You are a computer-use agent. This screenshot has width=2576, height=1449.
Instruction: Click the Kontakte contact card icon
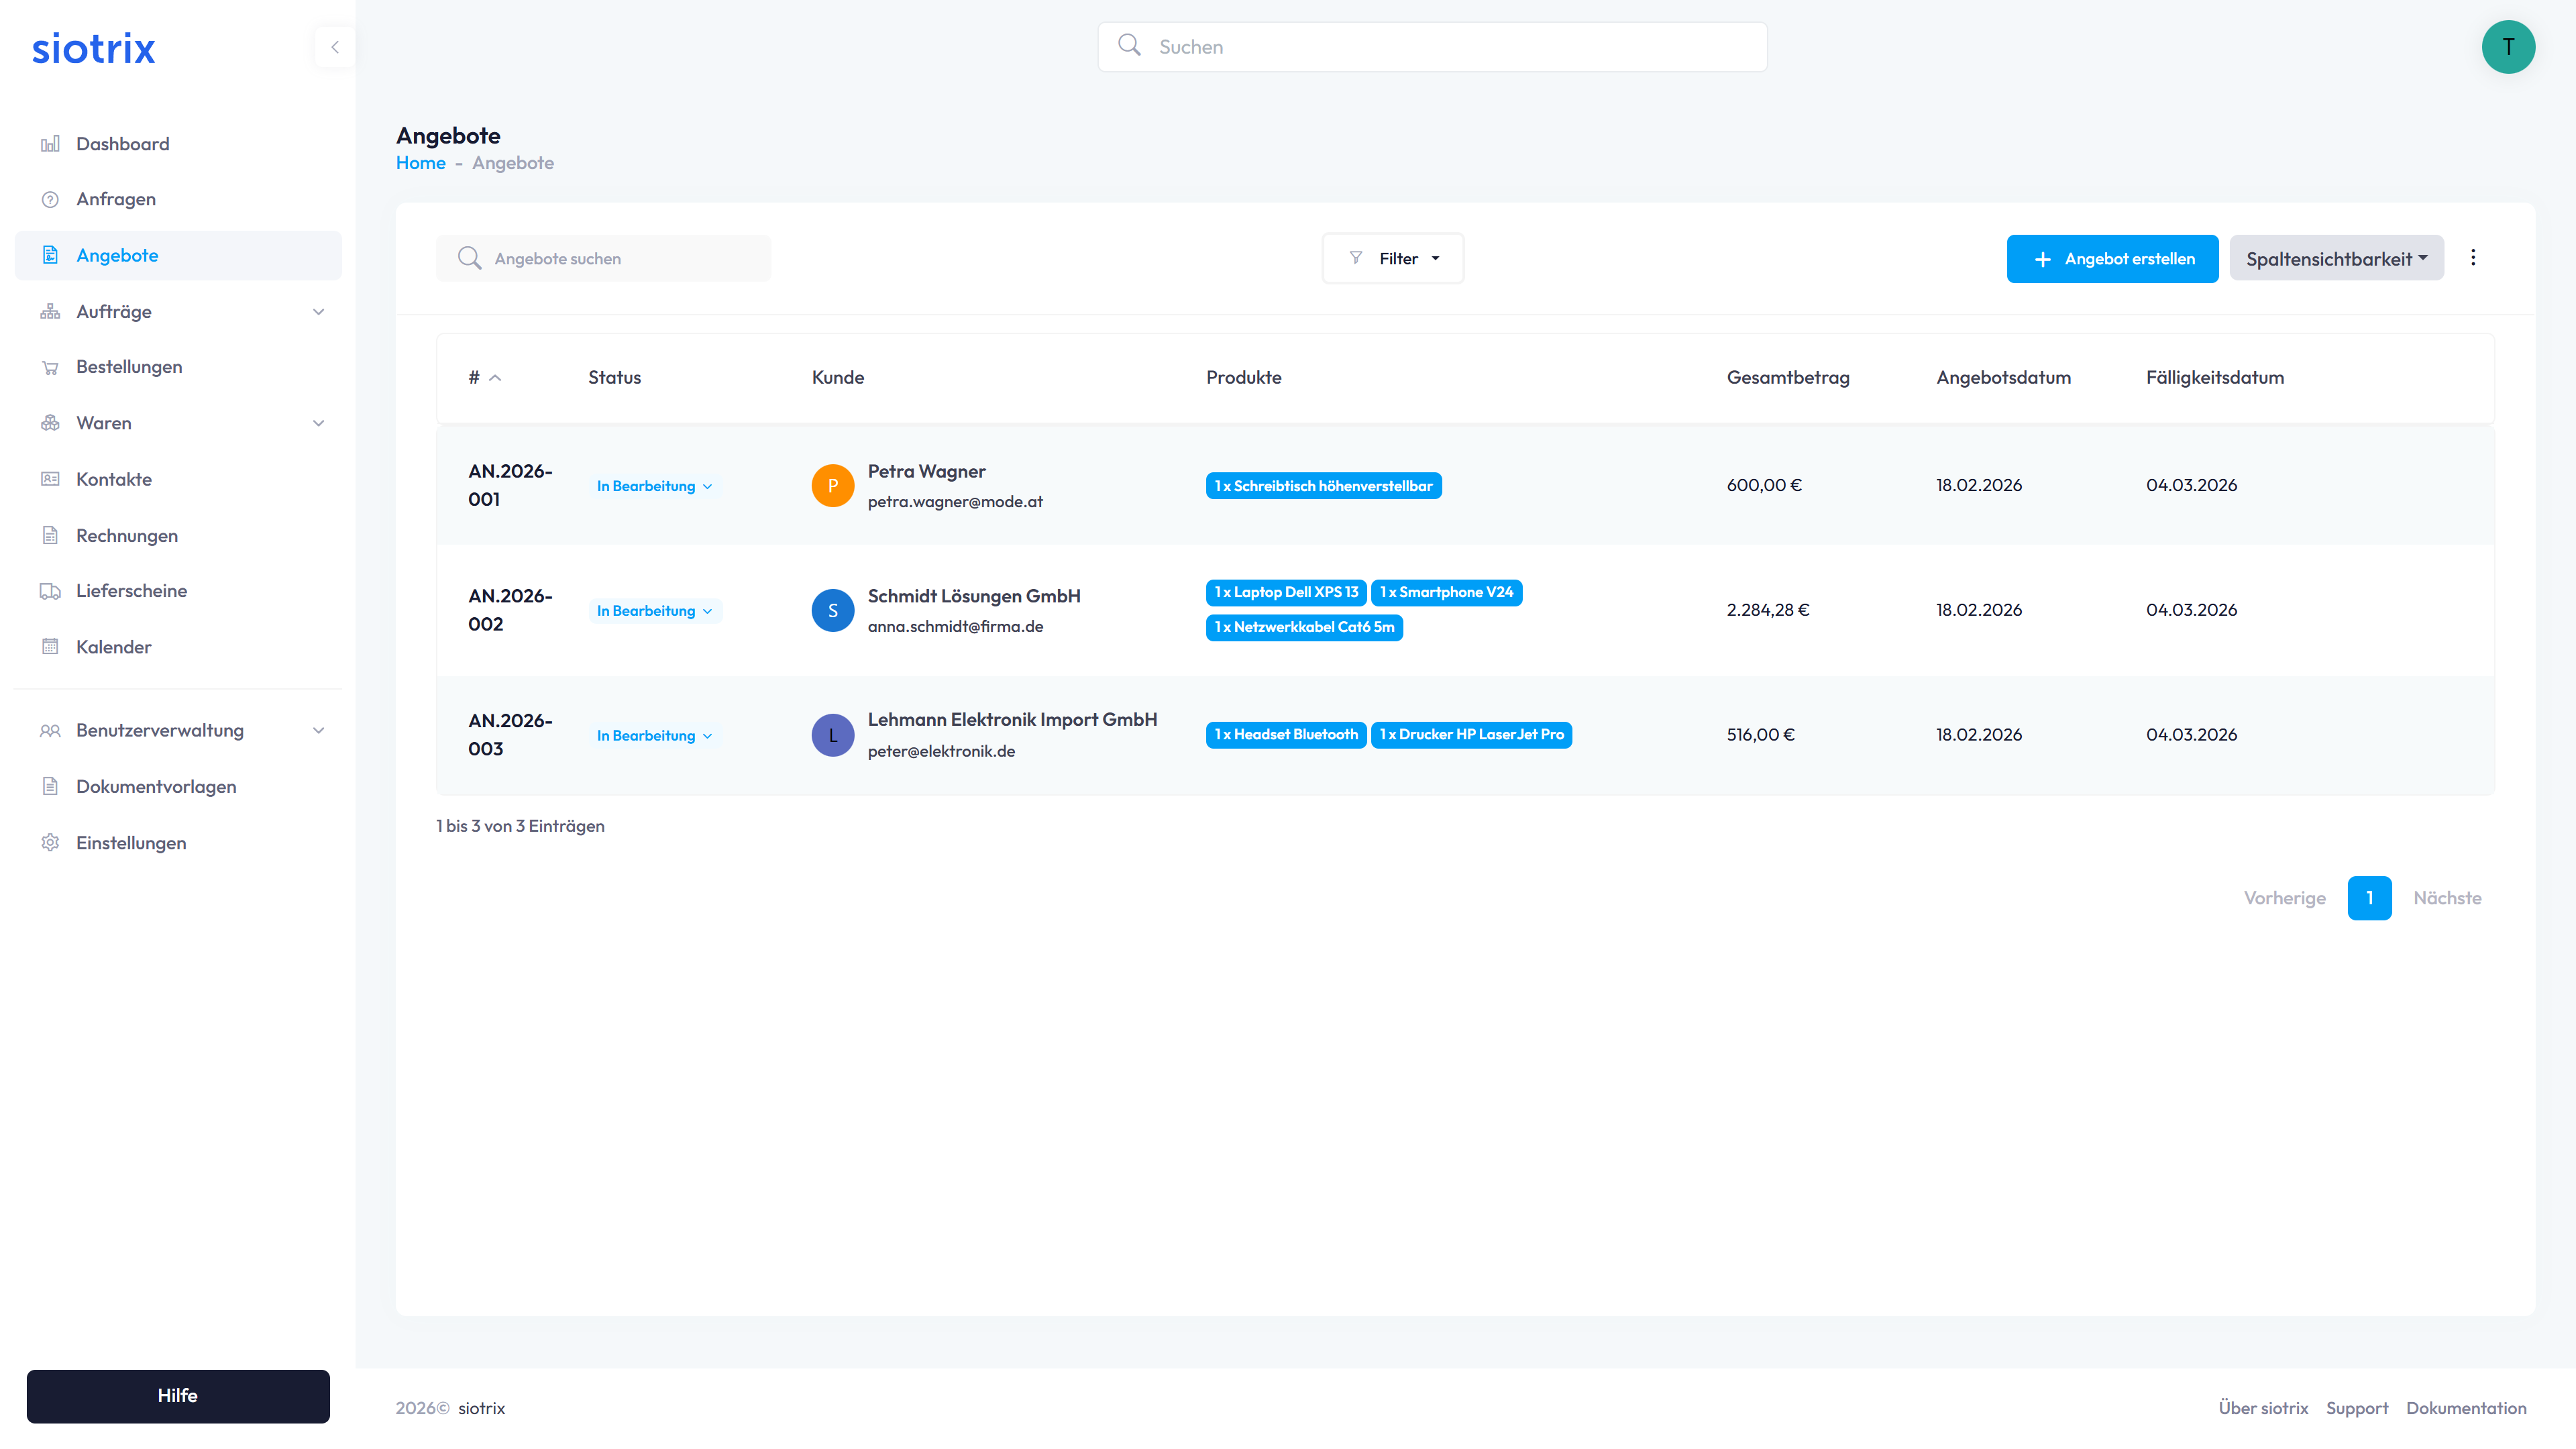click(50, 479)
